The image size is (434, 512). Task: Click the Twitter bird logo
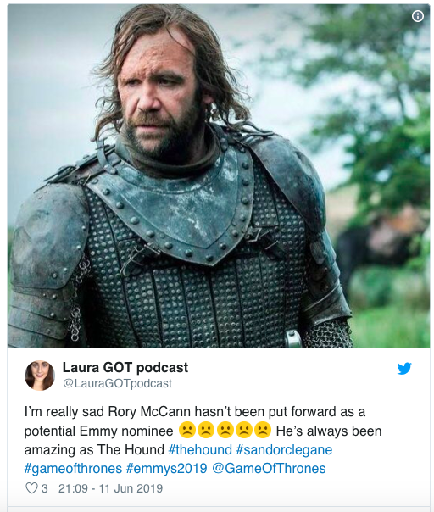pos(404,369)
